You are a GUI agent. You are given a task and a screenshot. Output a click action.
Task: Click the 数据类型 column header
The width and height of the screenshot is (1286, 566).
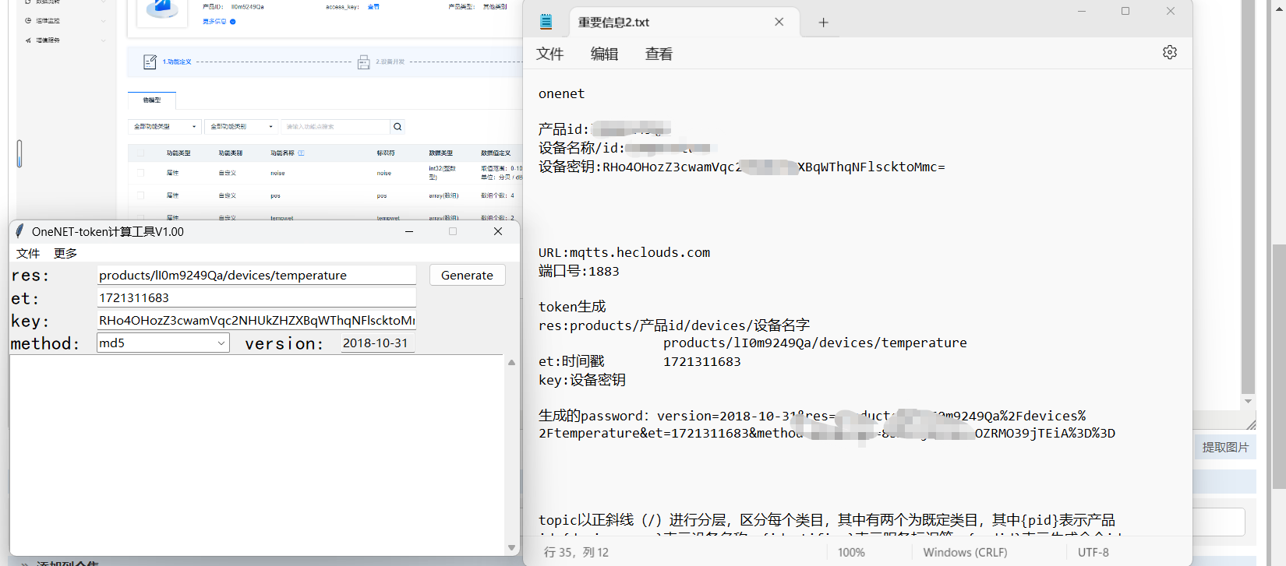(441, 153)
